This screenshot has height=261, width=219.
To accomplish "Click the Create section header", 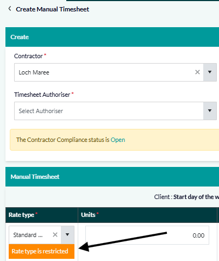I will [112, 37].
